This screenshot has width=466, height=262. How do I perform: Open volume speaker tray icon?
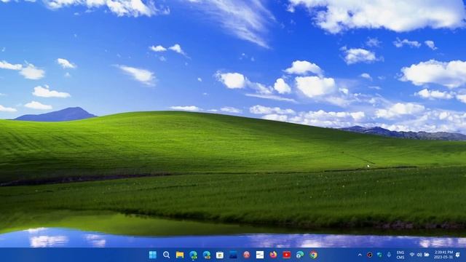click(419, 255)
